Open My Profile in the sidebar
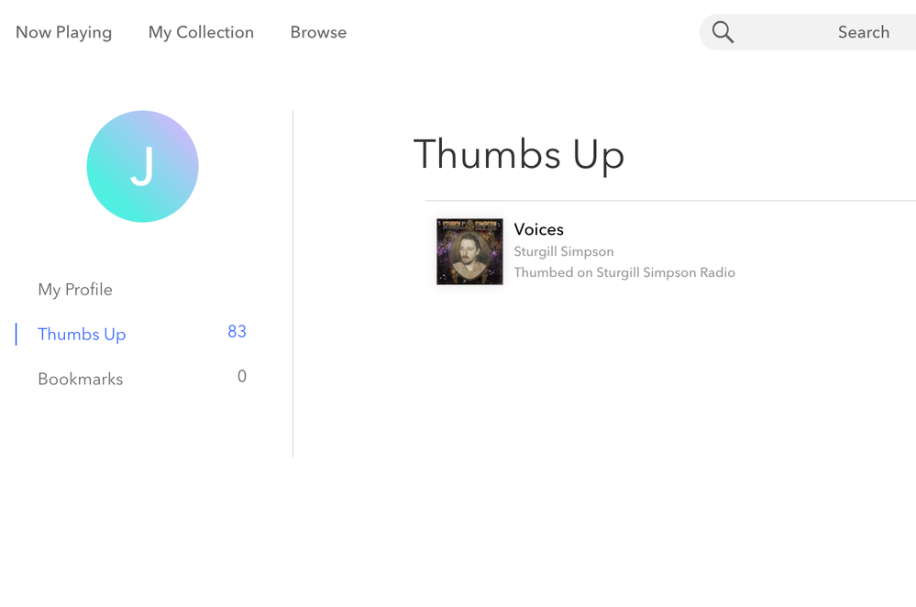Image resolution: width=916 pixels, height=607 pixels. pyautogui.click(x=75, y=290)
